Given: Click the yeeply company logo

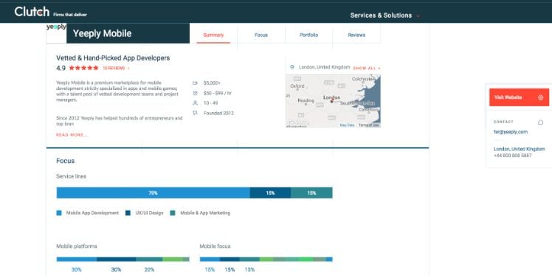Looking at the screenshot, I should [x=56, y=27].
